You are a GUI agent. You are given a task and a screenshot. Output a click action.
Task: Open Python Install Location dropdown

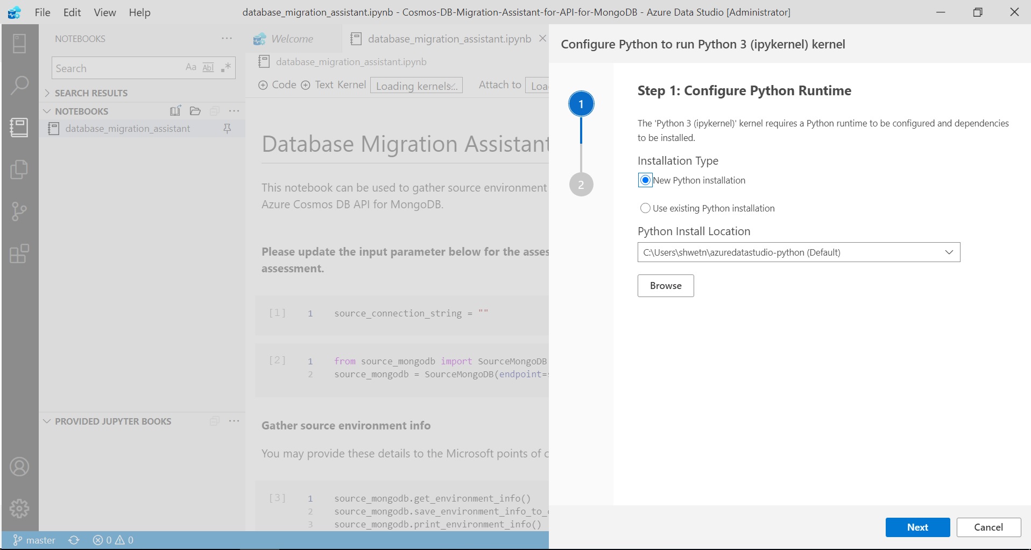pos(799,252)
